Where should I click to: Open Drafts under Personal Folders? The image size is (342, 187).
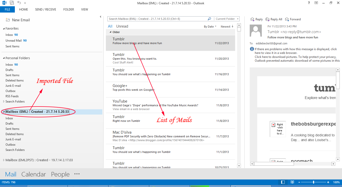click(x=9, y=70)
